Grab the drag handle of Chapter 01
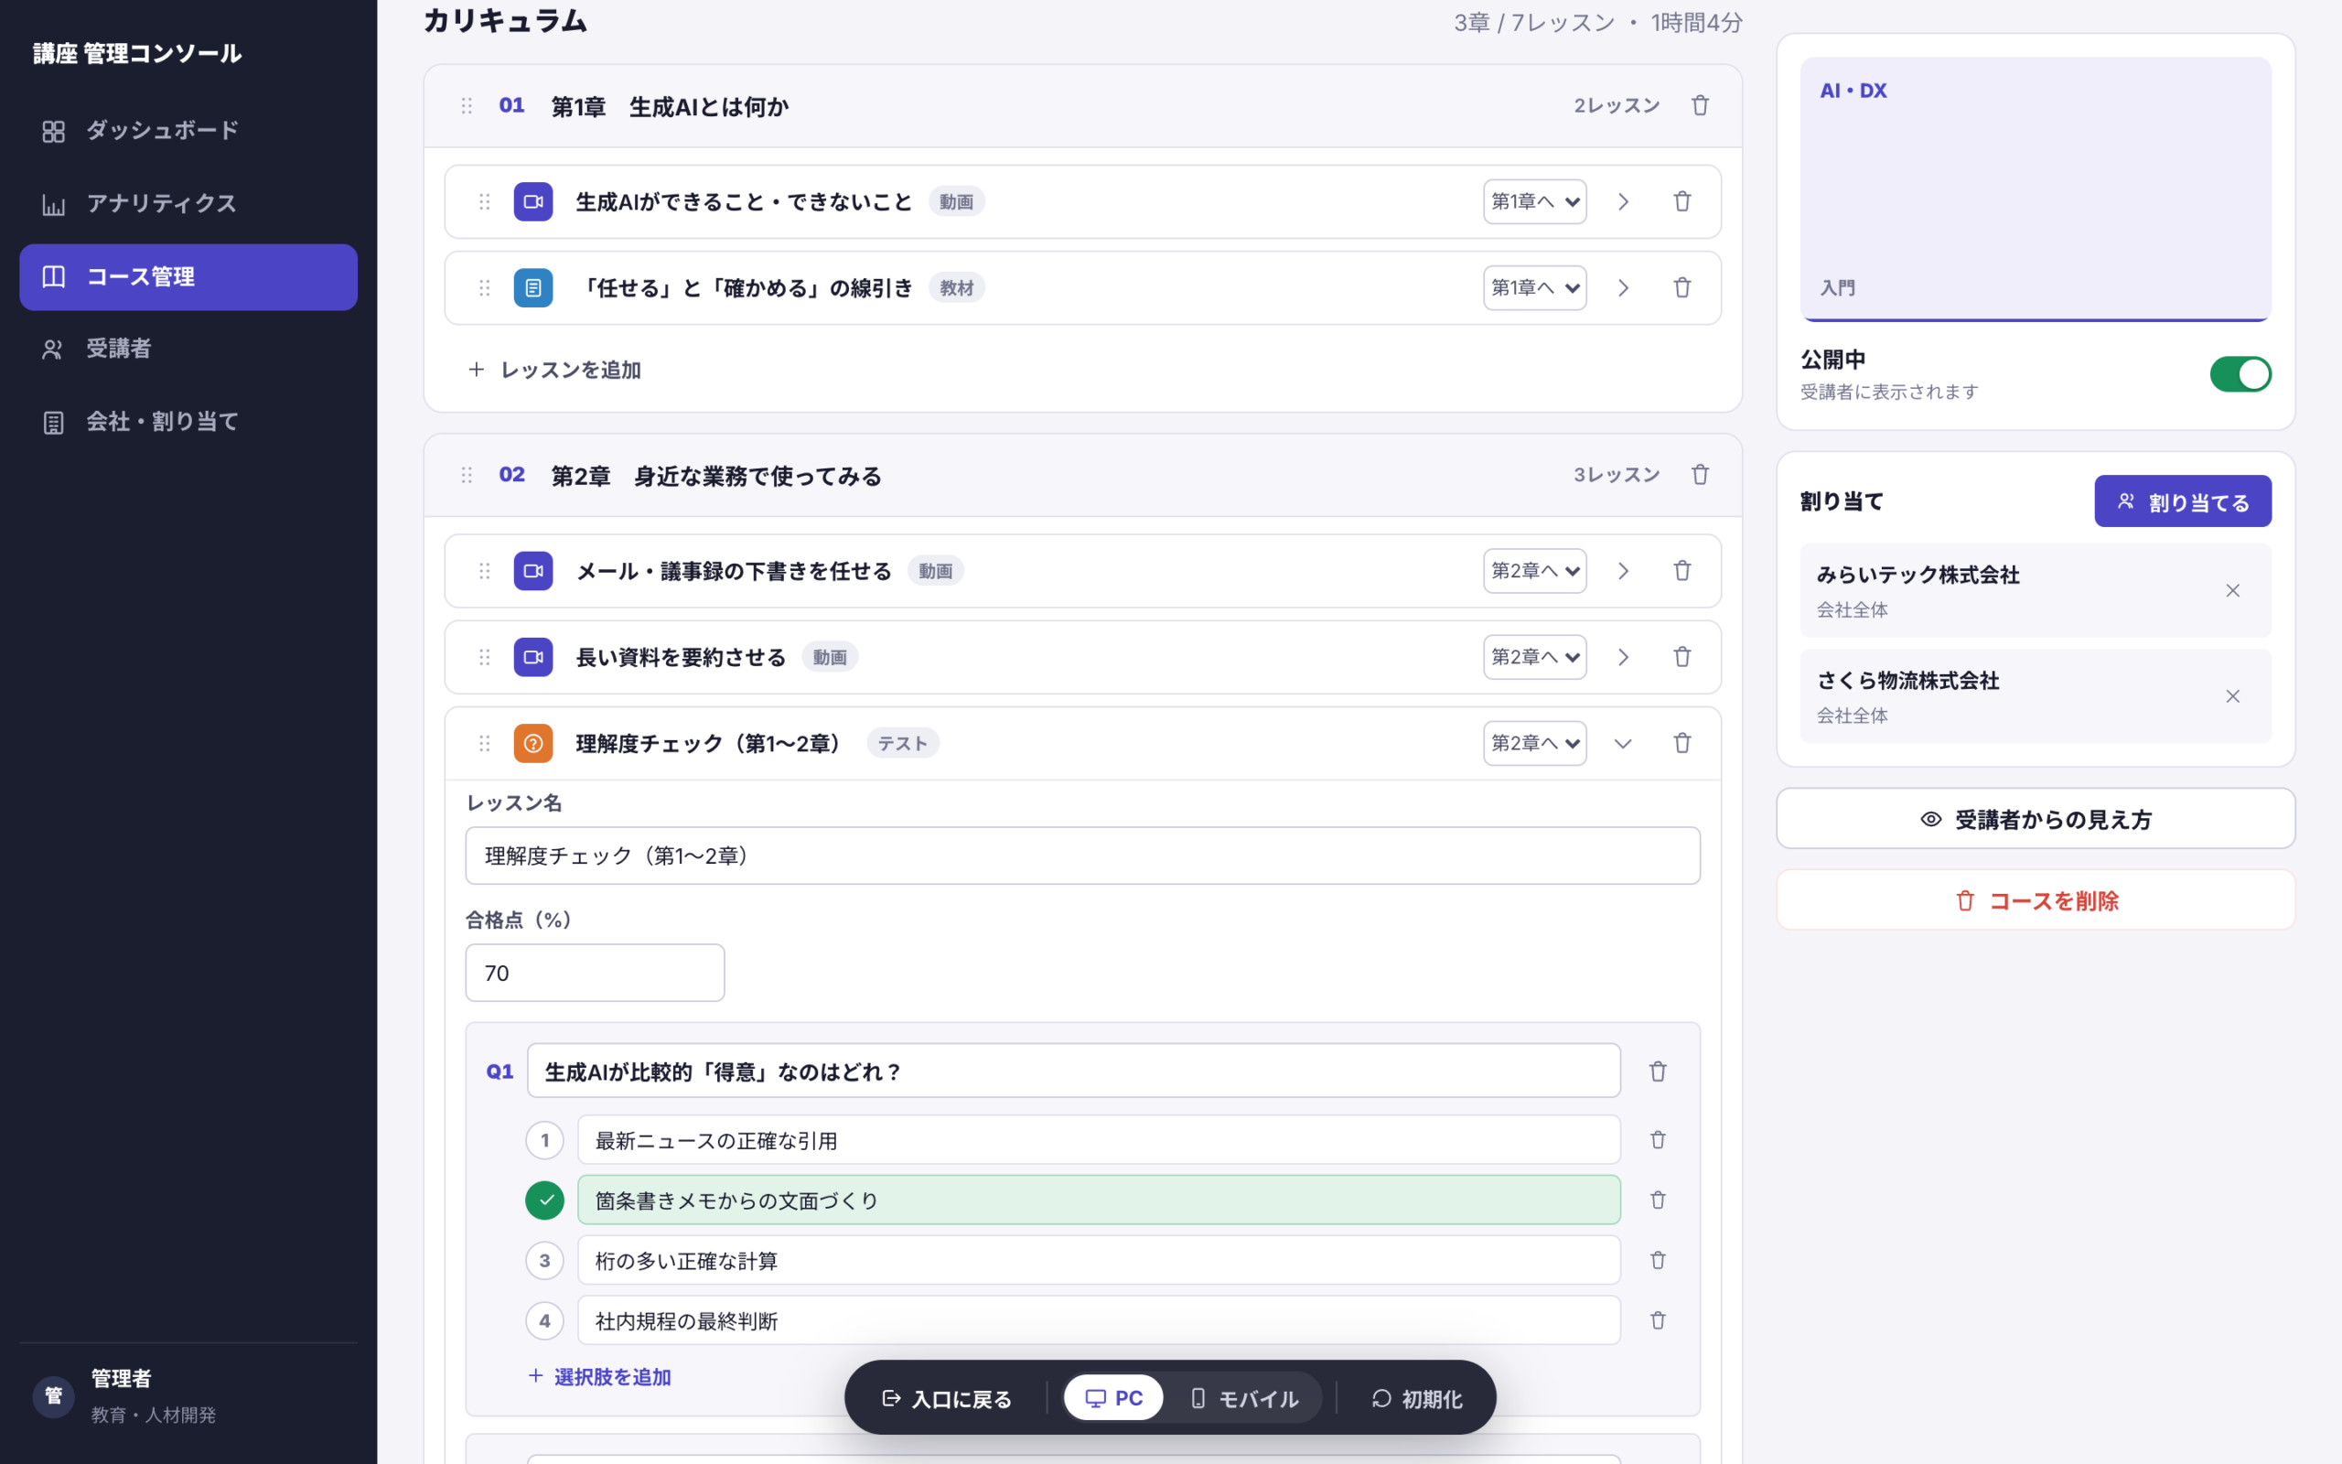Image resolution: width=2342 pixels, height=1464 pixels. tap(467, 105)
